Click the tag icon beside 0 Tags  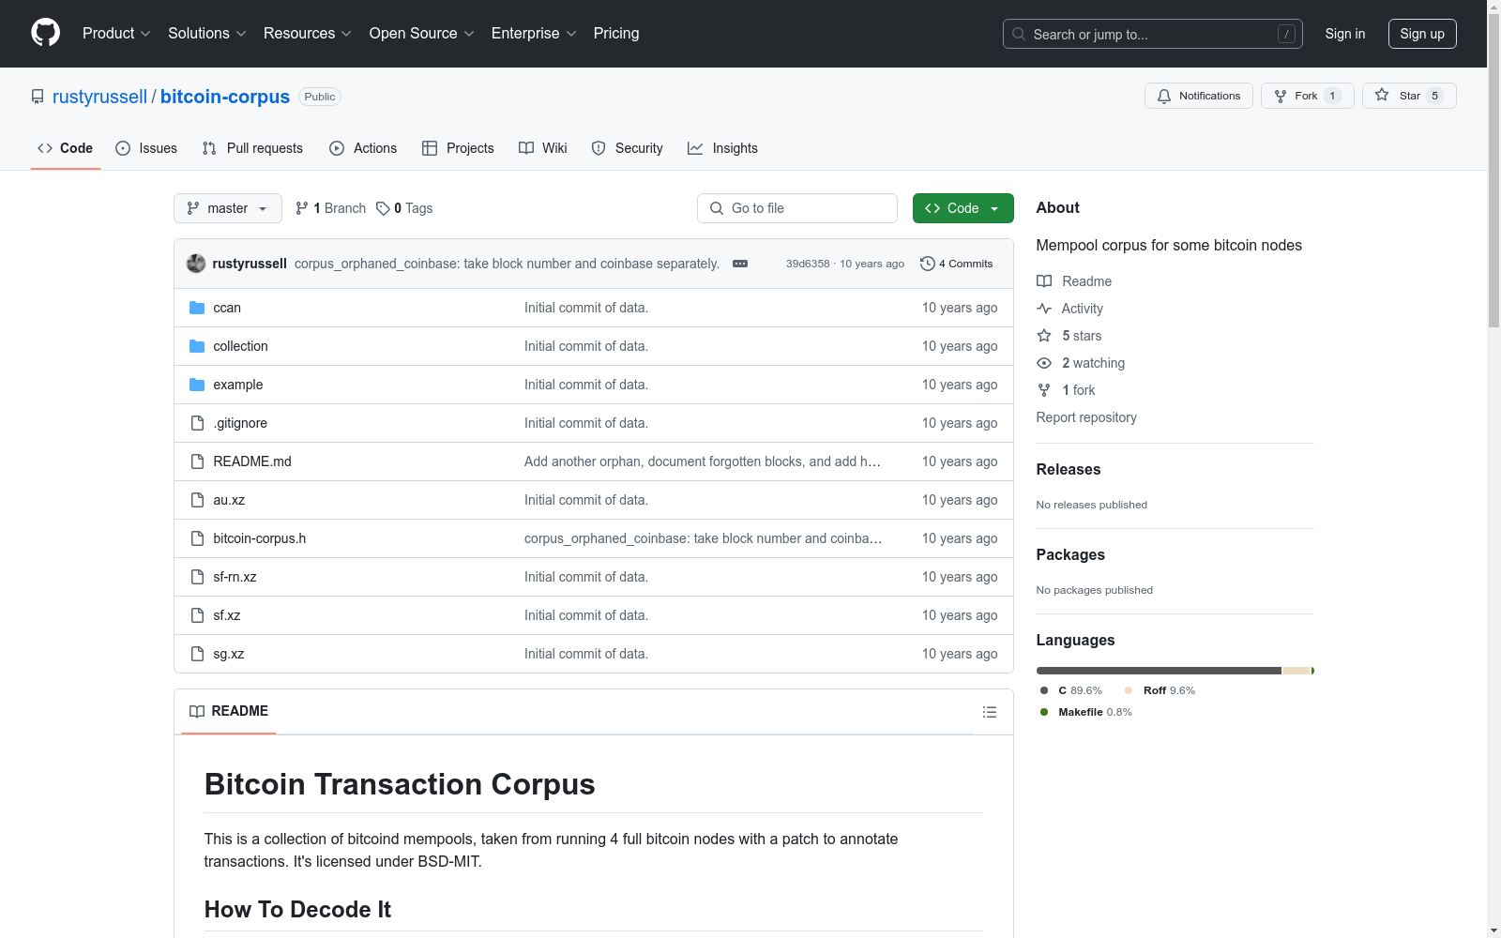pyautogui.click(x=383, y=208)
